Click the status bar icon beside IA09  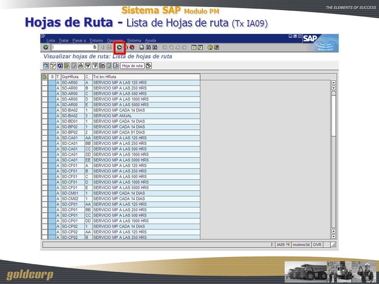click(288, 245)
